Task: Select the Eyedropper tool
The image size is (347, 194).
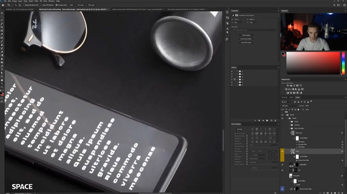Action: coord(2,34)
